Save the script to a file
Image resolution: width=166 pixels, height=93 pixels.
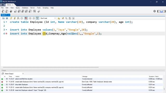(x=7, y=18)
